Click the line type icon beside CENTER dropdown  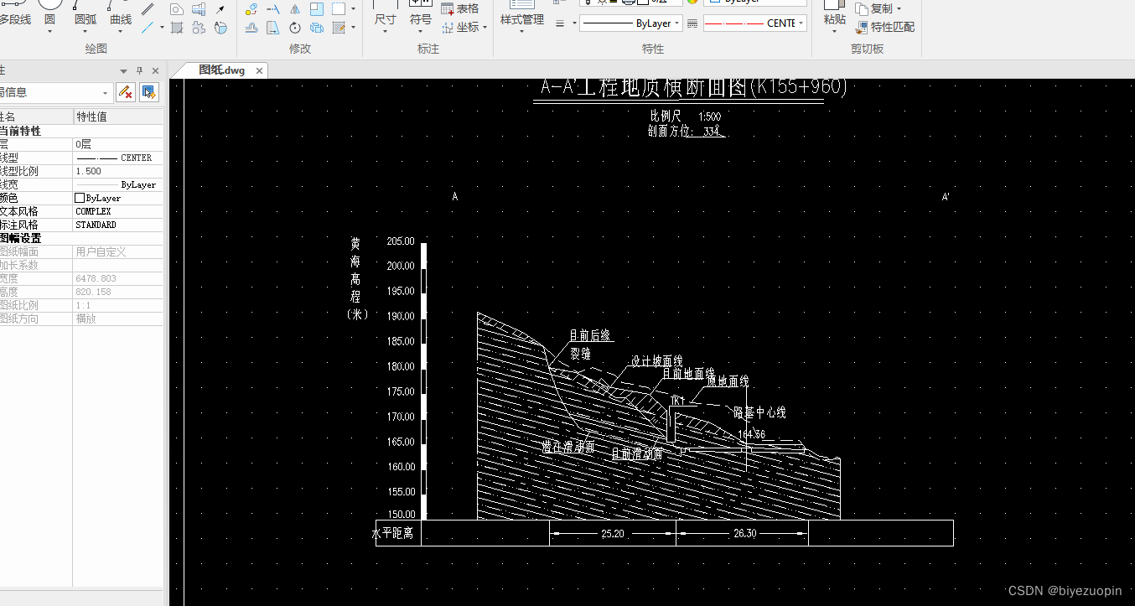pyautogui.click(x=692, y=23)
